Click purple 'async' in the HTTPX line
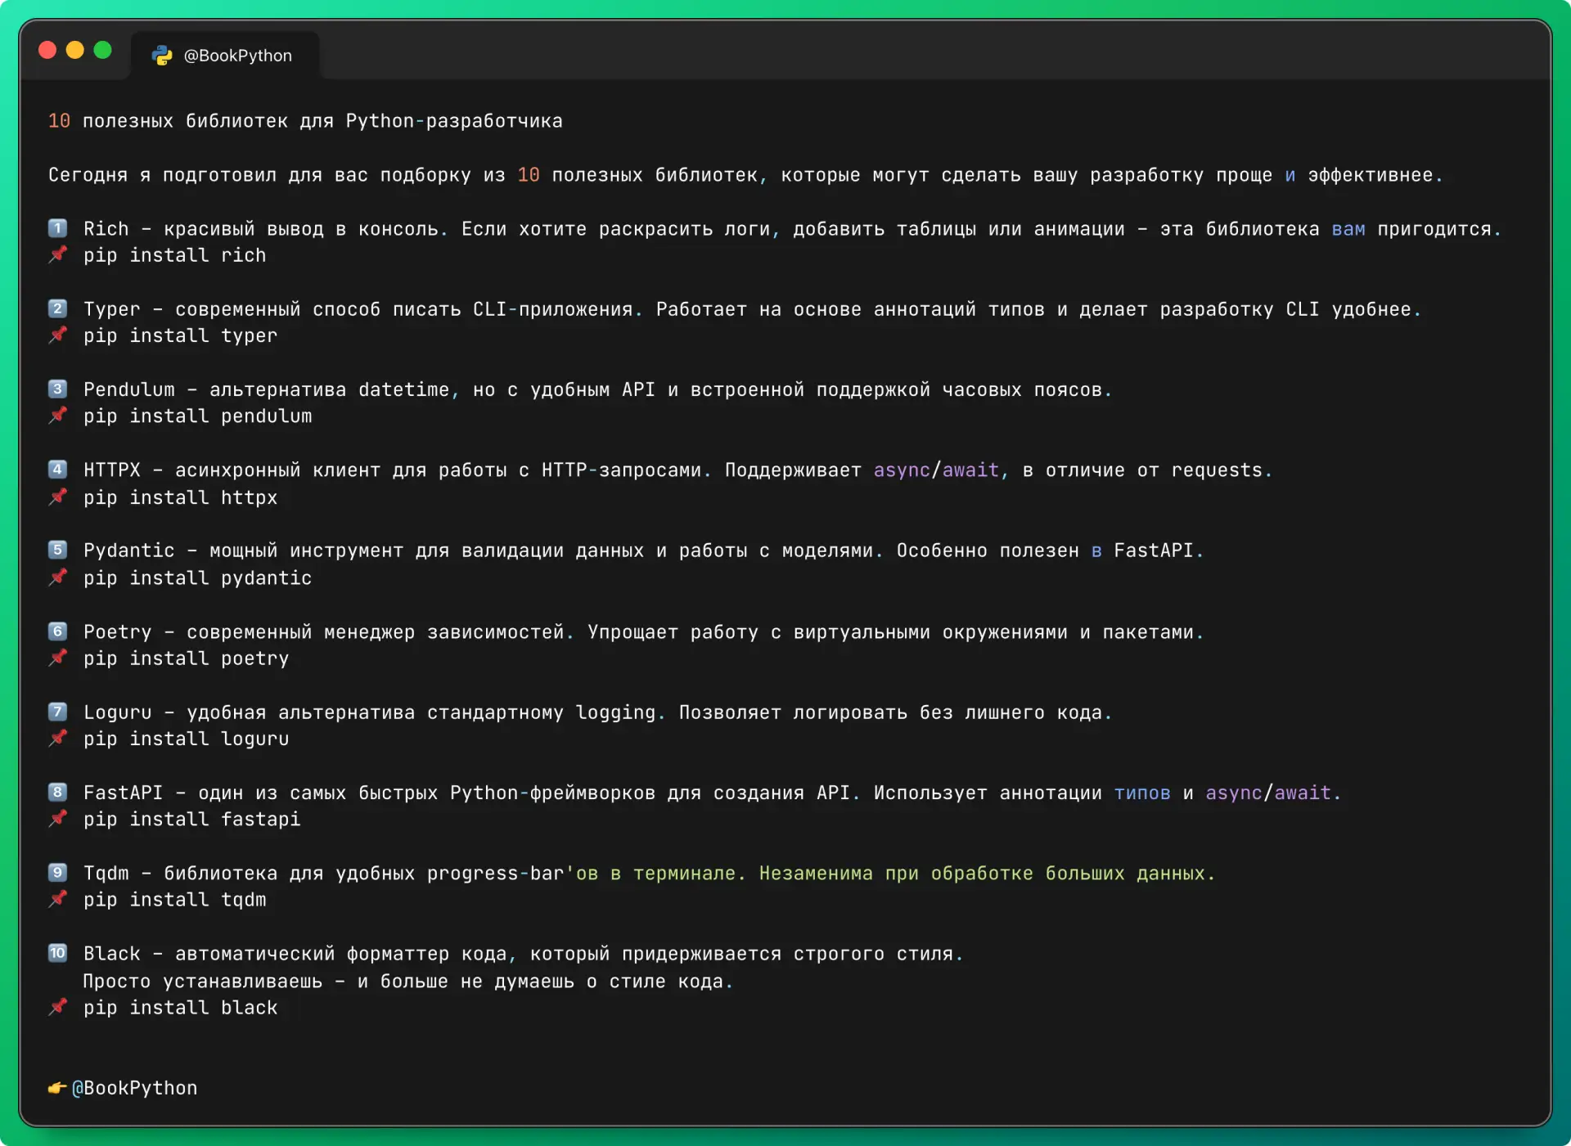1571x1146 pixels. coord(902,470)
